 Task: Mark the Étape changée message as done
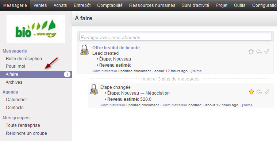point(267,92)
